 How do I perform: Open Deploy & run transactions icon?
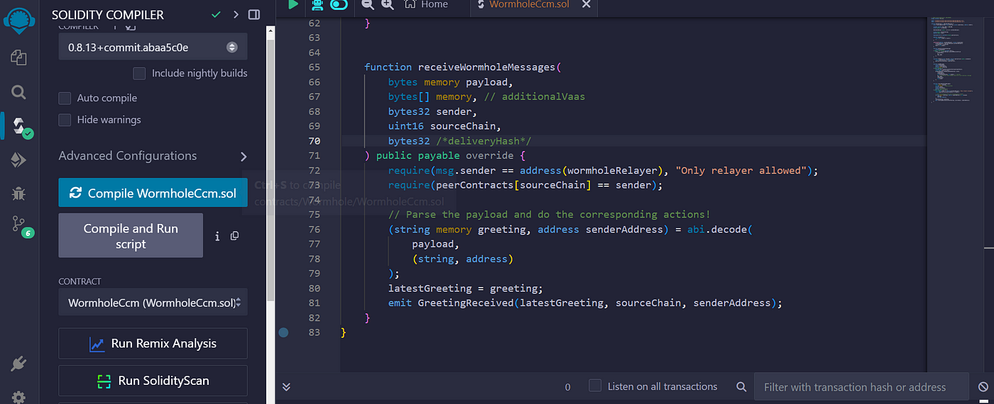click(19, 160)
